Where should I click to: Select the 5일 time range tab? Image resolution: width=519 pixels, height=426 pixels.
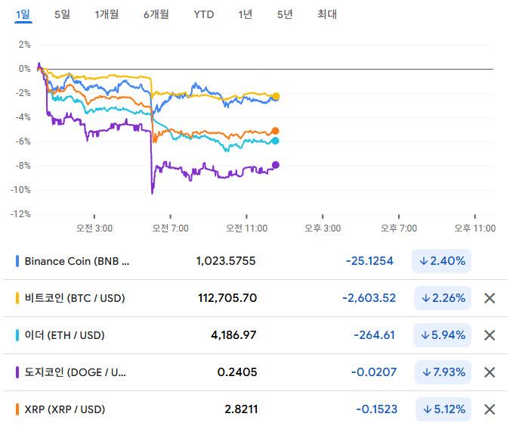[62, 14]
